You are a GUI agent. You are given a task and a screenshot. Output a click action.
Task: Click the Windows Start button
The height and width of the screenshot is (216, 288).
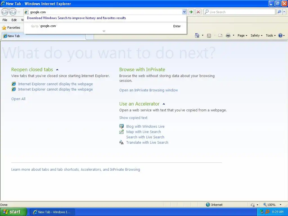[x=13, y=212]
